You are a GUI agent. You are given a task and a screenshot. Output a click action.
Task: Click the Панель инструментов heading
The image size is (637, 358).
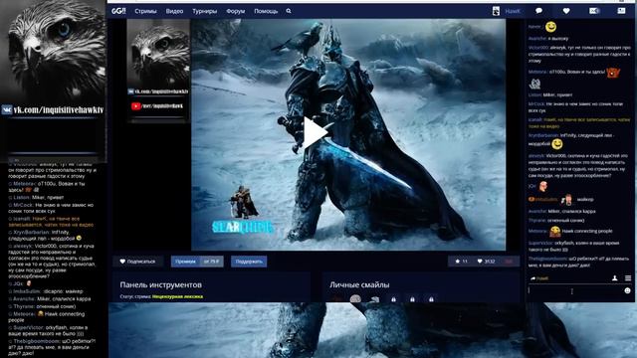(x=161, y=285)
